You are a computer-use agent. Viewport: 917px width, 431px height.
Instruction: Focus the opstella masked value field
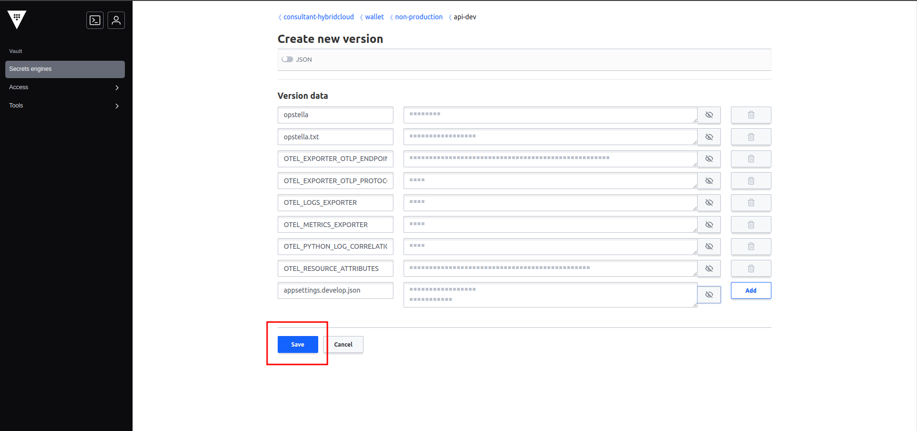tap(550, 115)
